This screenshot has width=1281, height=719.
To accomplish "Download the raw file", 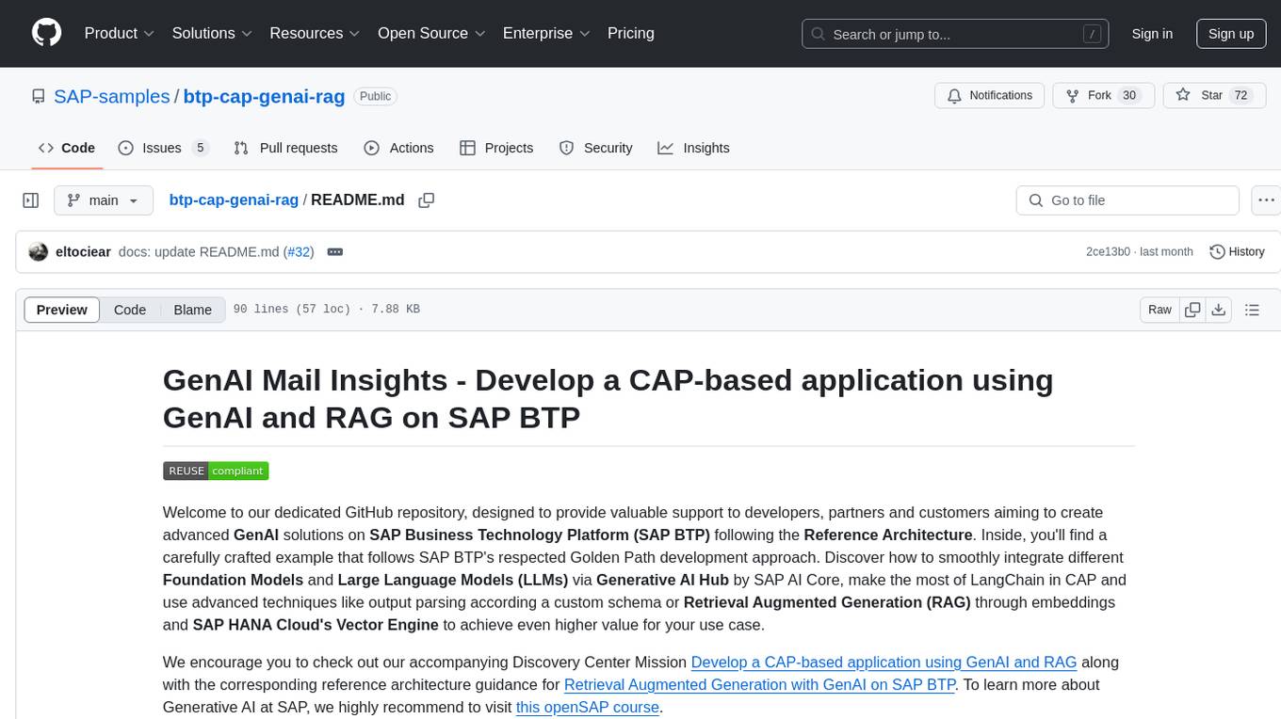I will click(x=1218, y=310).
